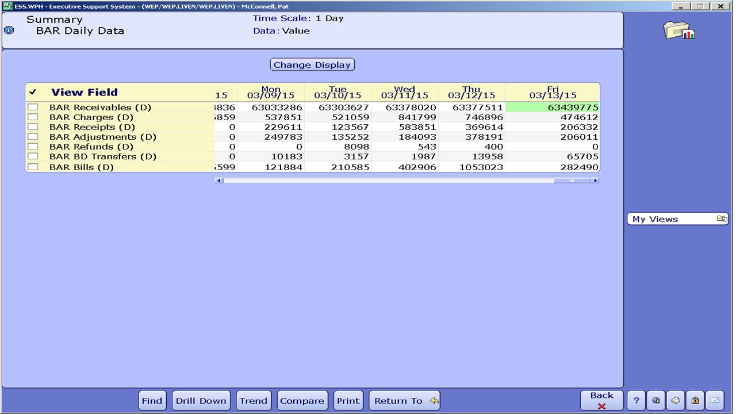Click the ESS application icon in title bar
This screenshot has width=736, height=414.
coord(7,6)
